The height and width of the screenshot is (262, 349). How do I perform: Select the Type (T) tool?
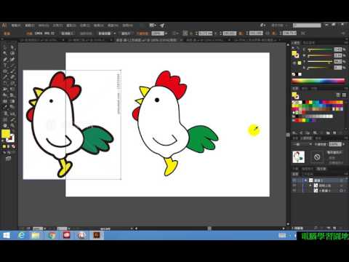[x=5, y=65]
